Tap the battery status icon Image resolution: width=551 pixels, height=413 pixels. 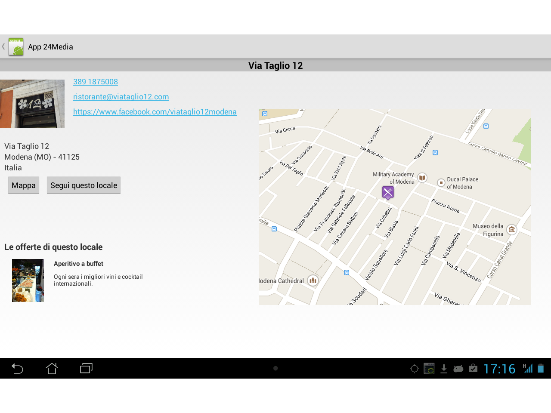tap(541, 368)
